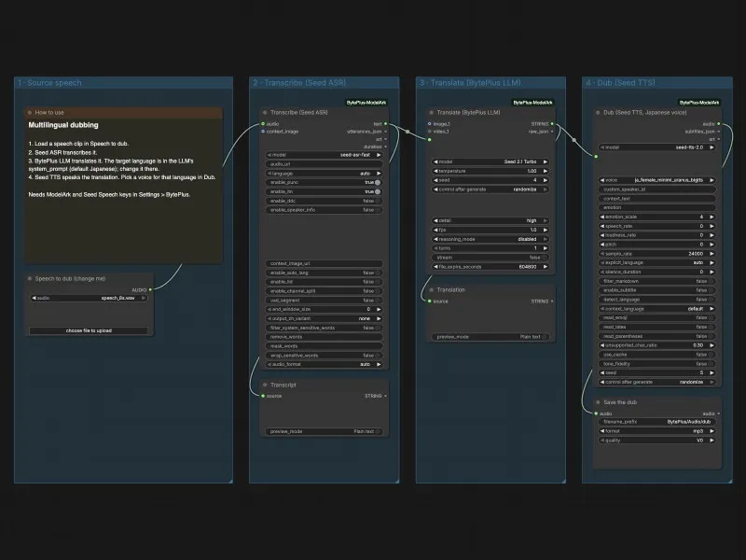The height and width of the screenshot is (560, 746).
Task: Open the reasoning_mode disabled dropdown
Action: 490,239
